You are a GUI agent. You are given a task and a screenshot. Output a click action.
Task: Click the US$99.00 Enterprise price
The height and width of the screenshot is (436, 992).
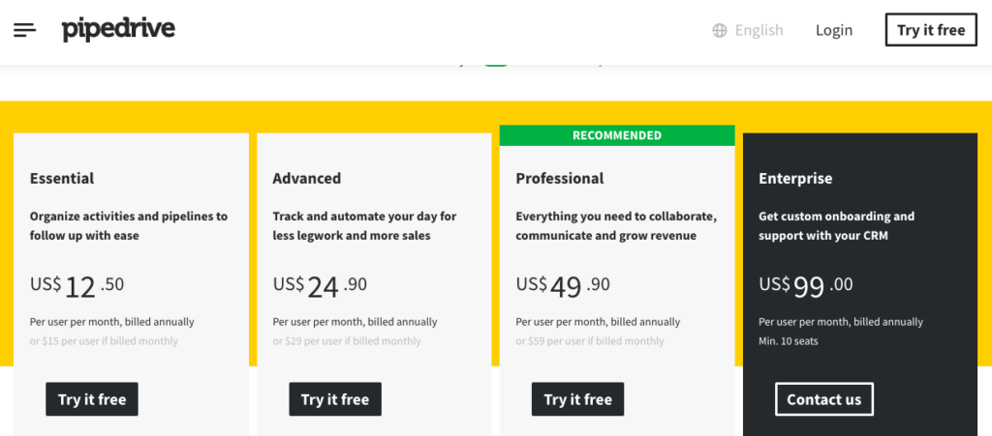tap(806, 286)
